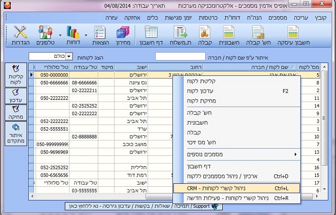
Task: Sort by שם לקוח / חברה column header
Action: (x=250, y=67)
